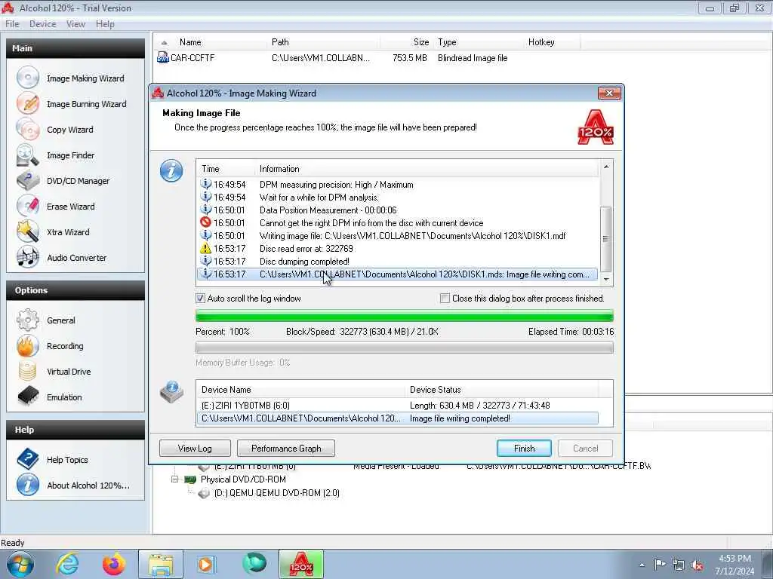This screenshot has height=579, width=773.
Task: Click the log scrollbar thumb
Action: tap(606, 239)
